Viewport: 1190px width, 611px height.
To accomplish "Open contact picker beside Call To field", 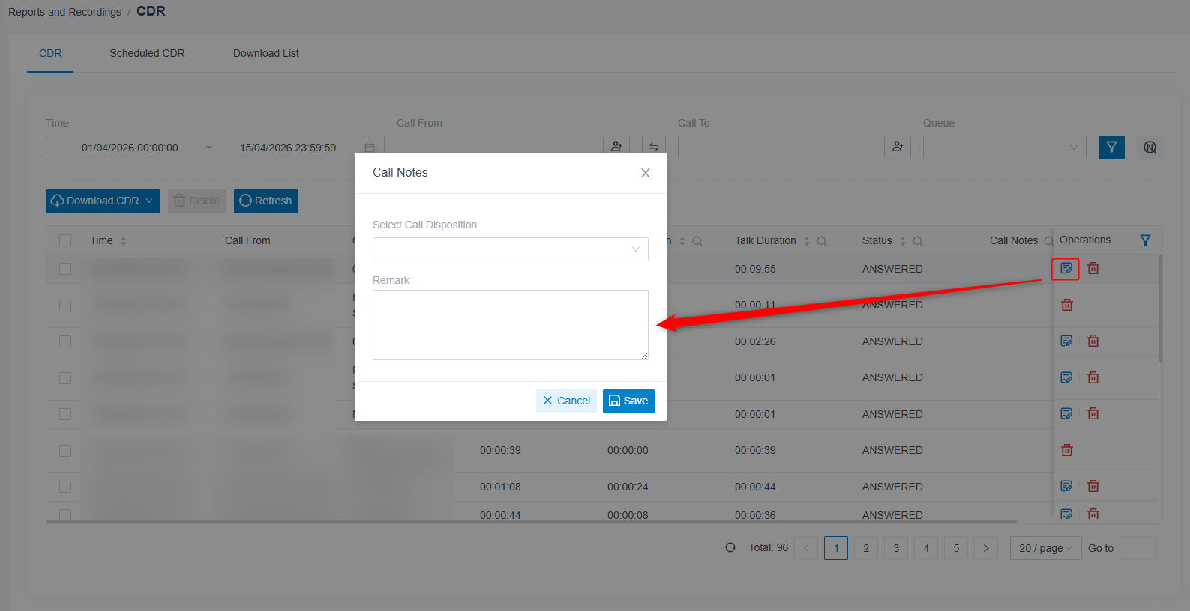I will 898,148.
